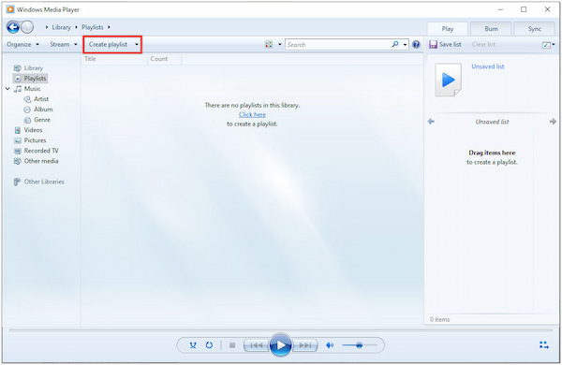This screenshot has width=562, height=365.
Task: Collapse the Music tree node
Action: [7, 89]
